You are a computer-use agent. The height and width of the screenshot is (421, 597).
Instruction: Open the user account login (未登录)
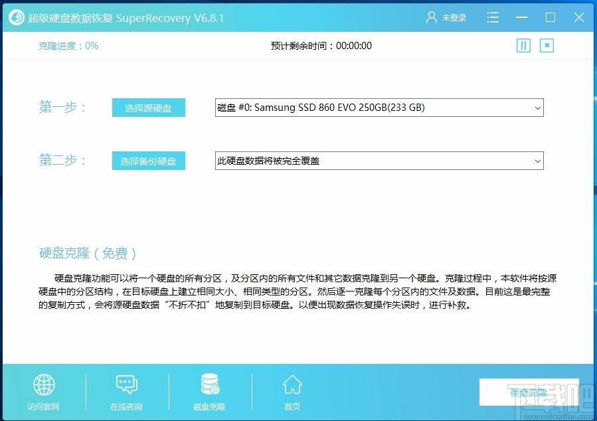[x=446, y=17]
